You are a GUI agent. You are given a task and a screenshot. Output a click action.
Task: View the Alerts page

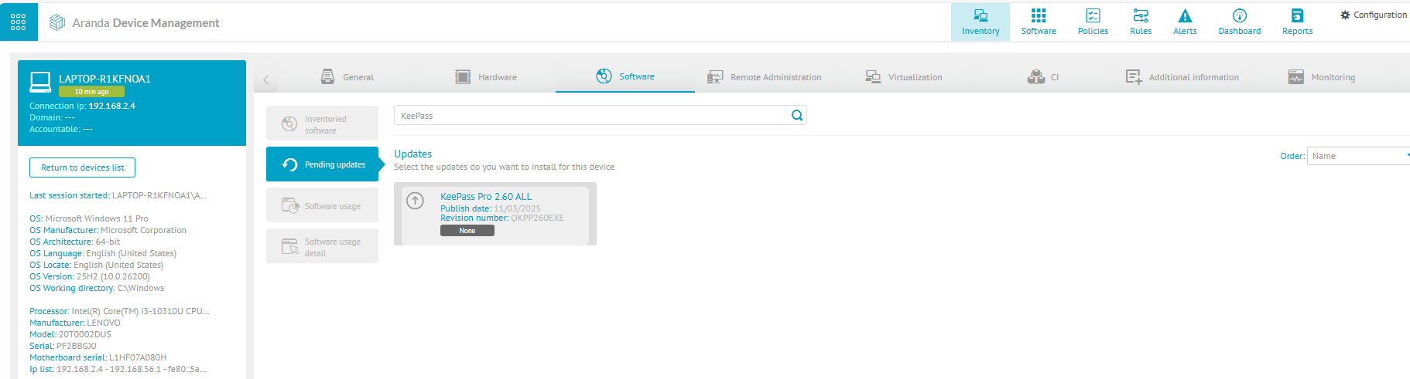(x=1184, y=22)
